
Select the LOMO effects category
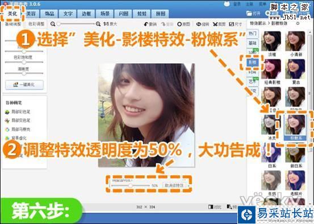coord(253,52)
